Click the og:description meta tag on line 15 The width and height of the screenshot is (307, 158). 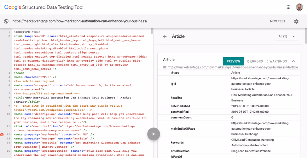79,153
